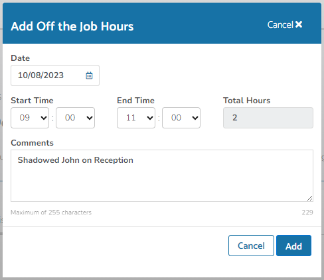This screenshot has height=280, width=324.
Task: Click the blue Add button
Action: click(293, 246)
